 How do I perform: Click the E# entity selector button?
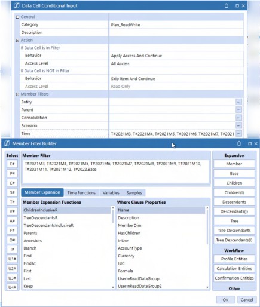pos(12,164)
